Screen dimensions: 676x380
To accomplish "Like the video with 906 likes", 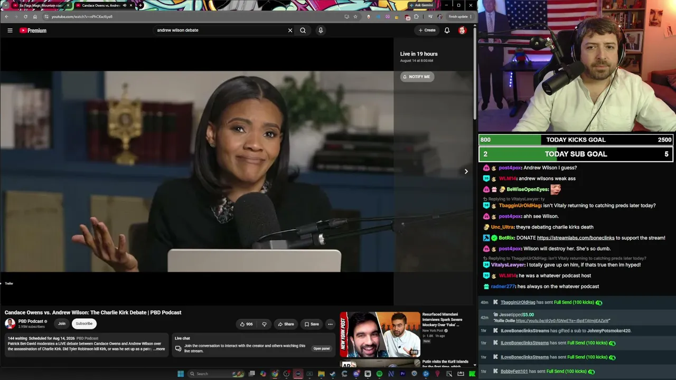I will pyautogui.click(x=246, y=324).
